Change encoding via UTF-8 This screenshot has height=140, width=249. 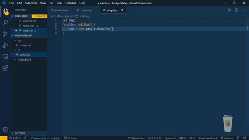182,138
